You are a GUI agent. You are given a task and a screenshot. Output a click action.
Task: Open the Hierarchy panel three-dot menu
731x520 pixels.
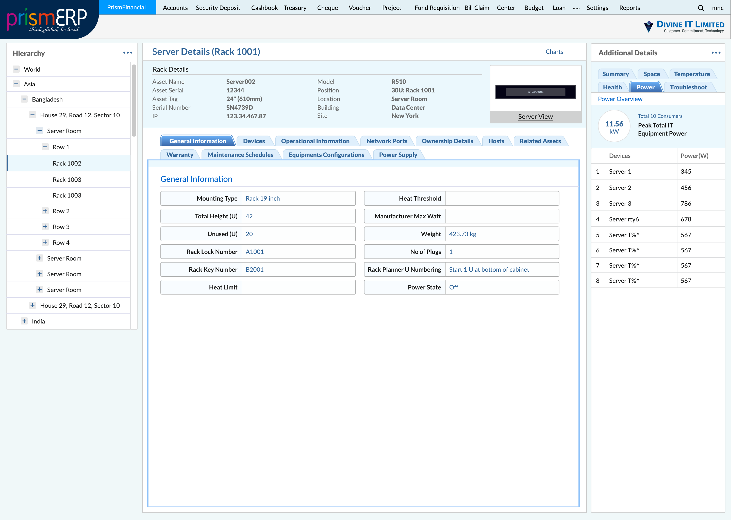[x=128, y=53]
